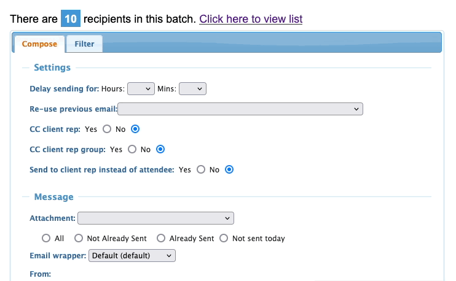This screenshot has width=456, height=281.
Task: Switch to the Compose tab
Action: pyautogui.click(x=39, y=44)
